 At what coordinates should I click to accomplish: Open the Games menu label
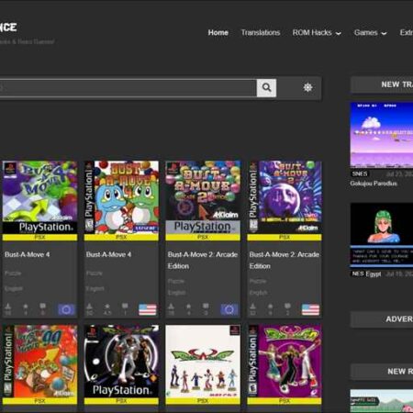(x=366, y=32)
